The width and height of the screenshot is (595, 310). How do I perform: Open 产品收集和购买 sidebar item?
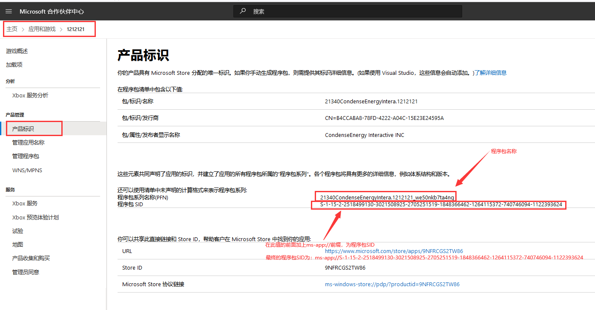pos(31,258)
